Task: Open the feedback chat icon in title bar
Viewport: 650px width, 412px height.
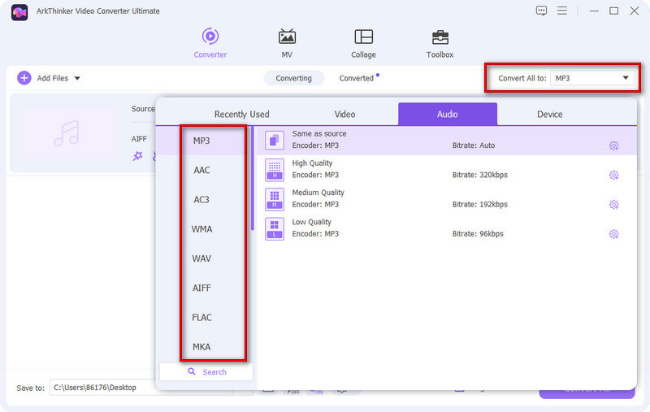Action: [x=541, y=11]
